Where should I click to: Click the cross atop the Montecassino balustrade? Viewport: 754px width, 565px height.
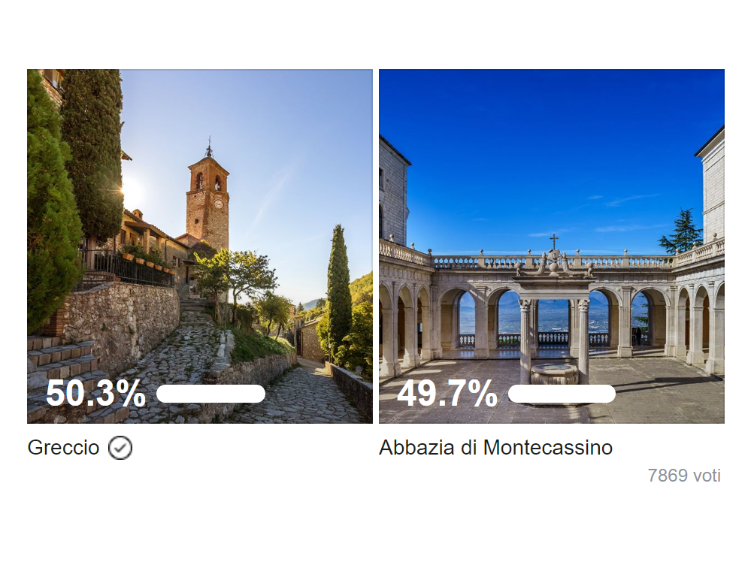click(554, 241)
